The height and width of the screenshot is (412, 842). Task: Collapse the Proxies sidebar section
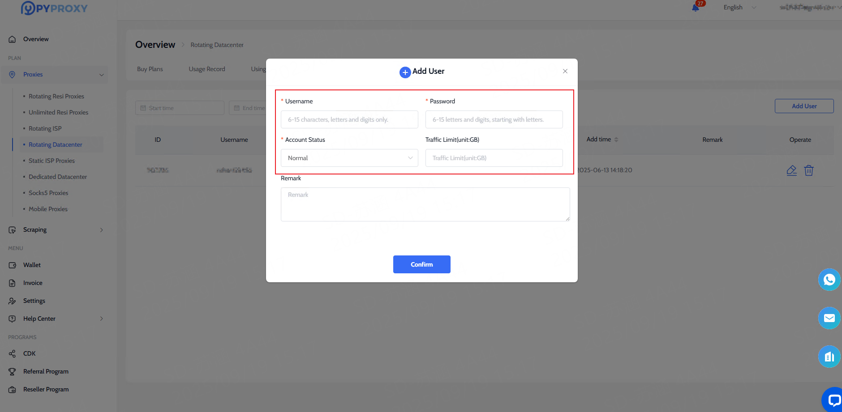(101, 75)
